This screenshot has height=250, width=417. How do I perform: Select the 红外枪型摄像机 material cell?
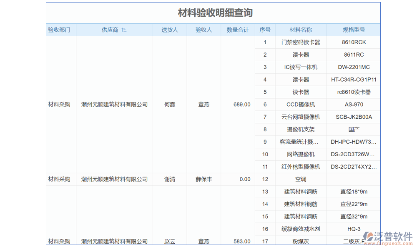pos(301,167)
